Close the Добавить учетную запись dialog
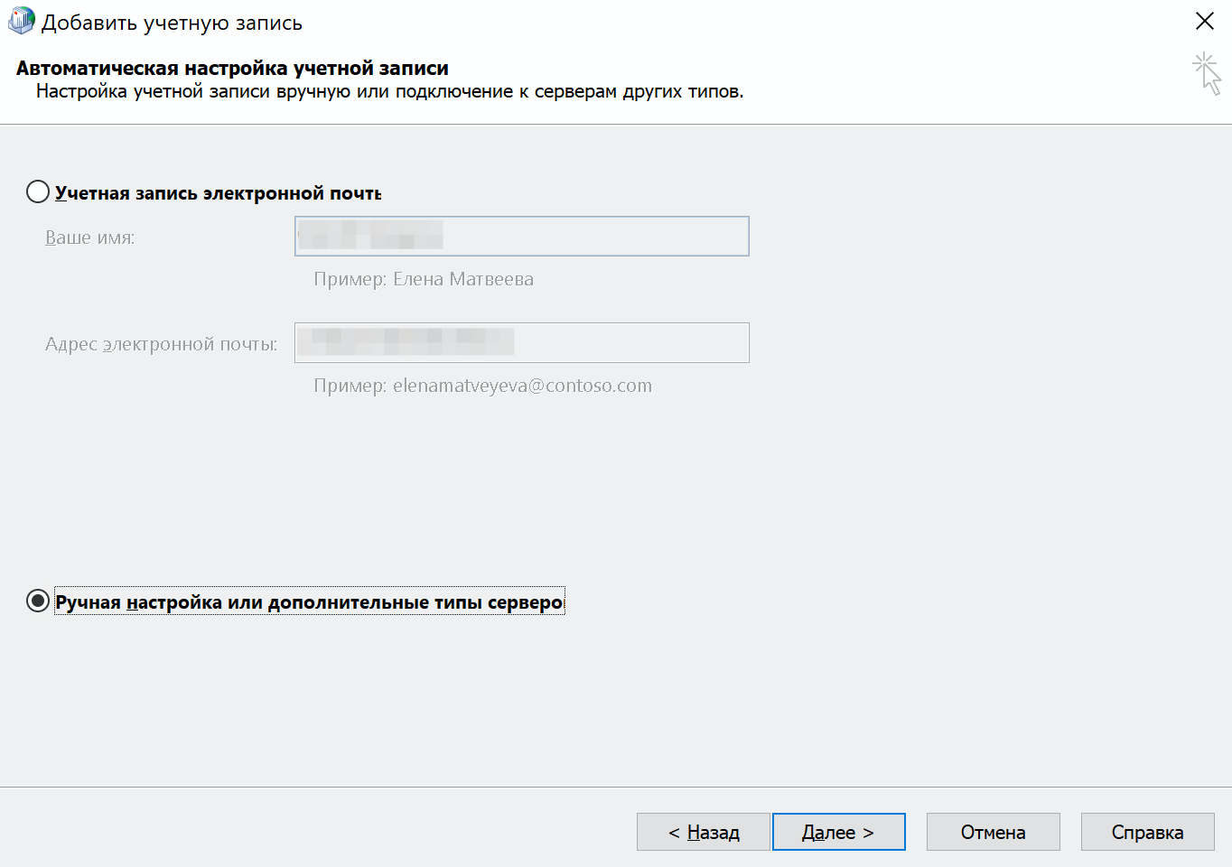Viewport: 1232px width, 867px height. pyautogui.click(x=1204, y=22)
